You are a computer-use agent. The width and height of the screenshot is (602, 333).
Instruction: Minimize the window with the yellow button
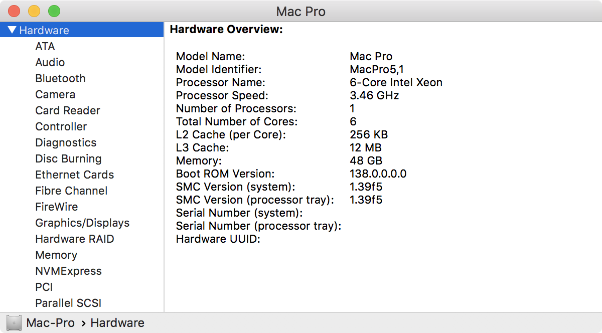[34, 11]
